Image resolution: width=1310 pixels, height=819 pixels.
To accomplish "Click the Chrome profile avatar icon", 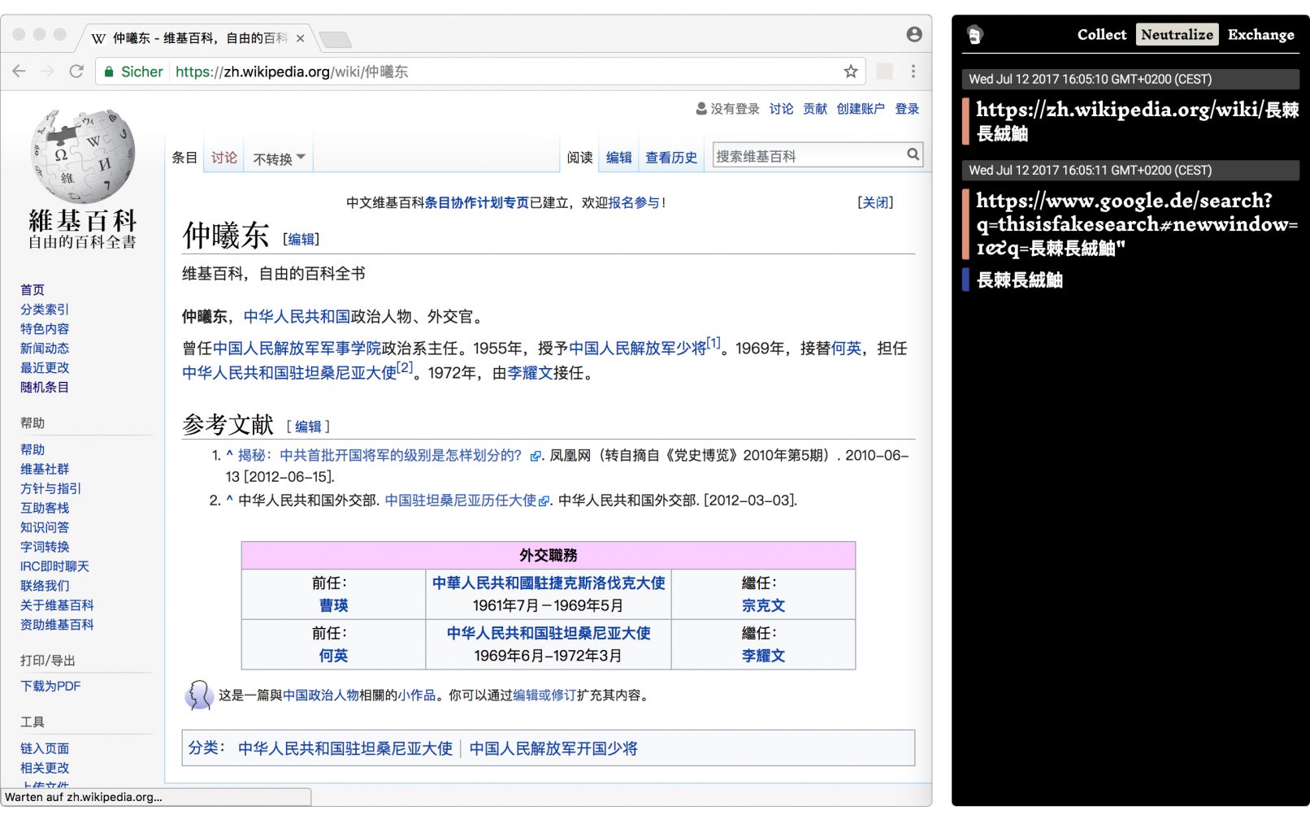I will click(x=914, y=34).
